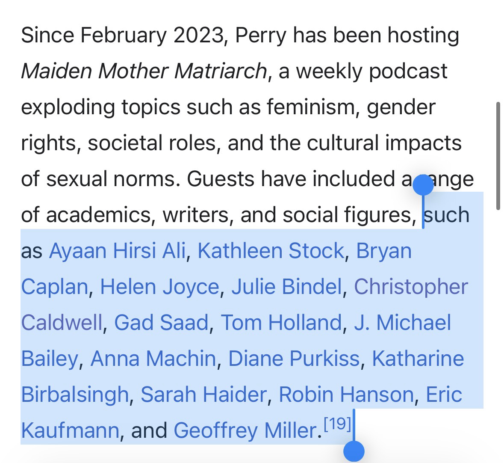The width and height of the screenshot is (504, 463).
Task: Follow the Katharine Birbalsingh link
Action: (418, 359)
